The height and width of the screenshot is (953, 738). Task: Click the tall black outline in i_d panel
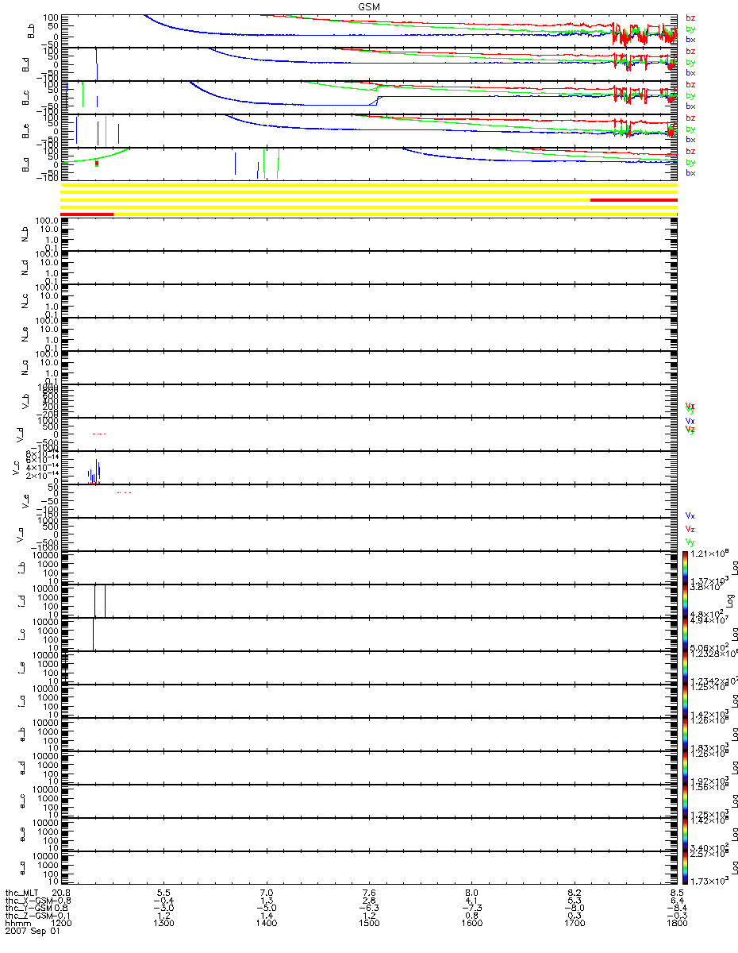[x=100, y=600]
